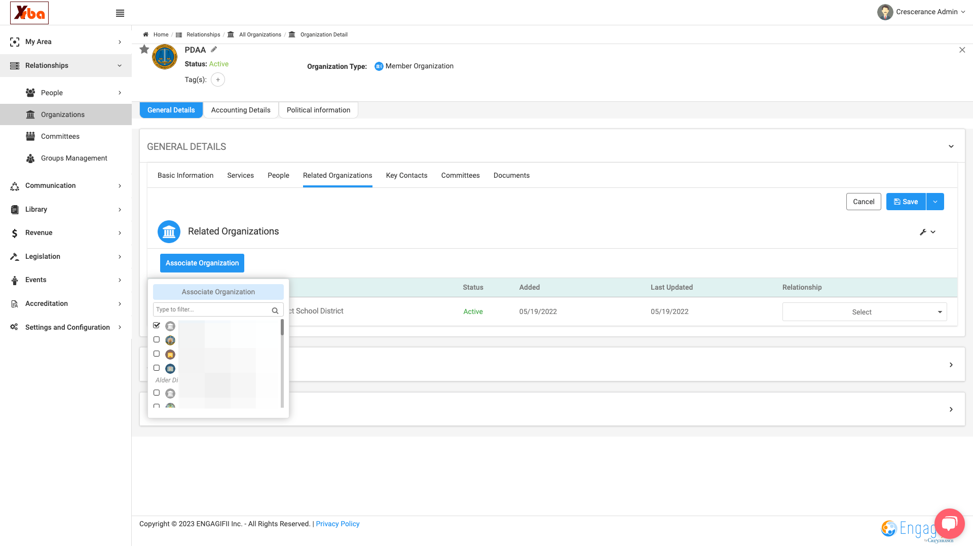Uncheck the first checked organization checkbox
Image resolution: width=973 pixels, height=547 pixels.
(157, 325)
